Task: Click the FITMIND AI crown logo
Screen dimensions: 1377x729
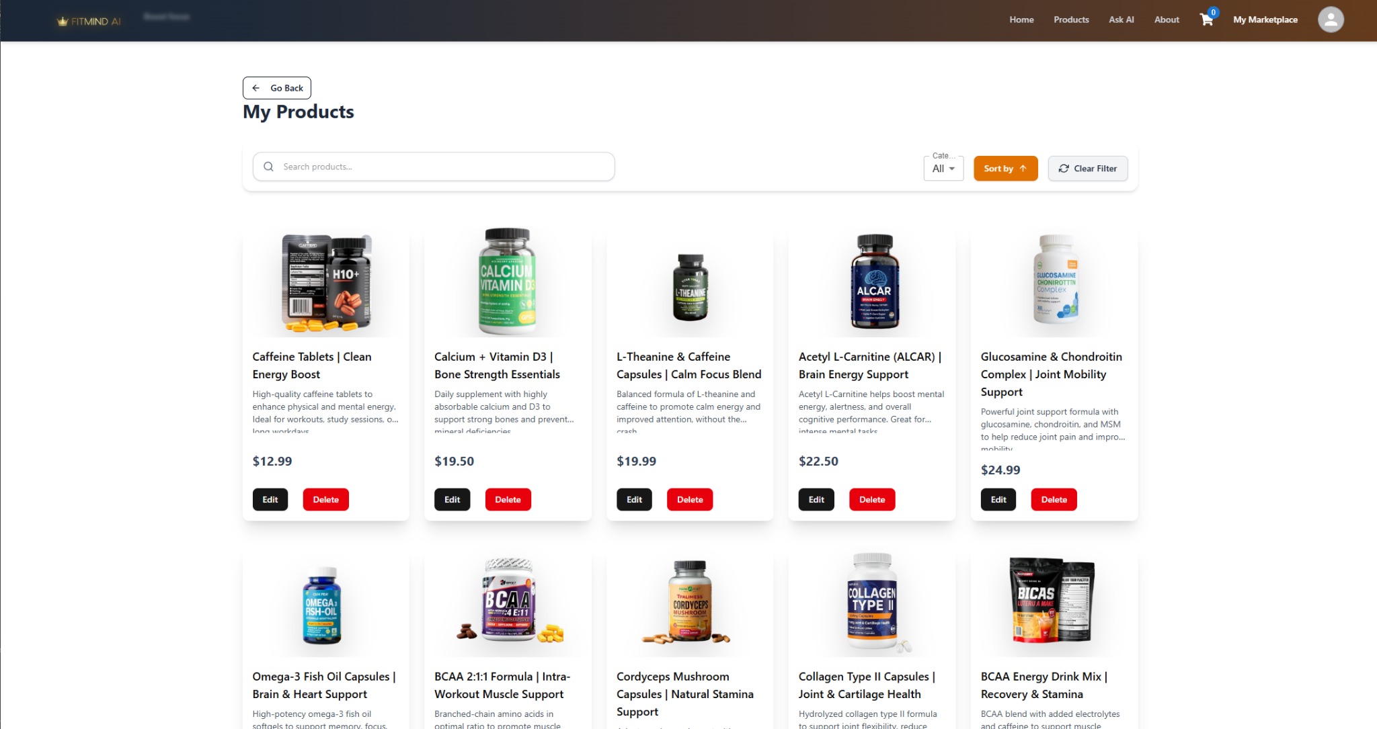Action: [63, 22]
